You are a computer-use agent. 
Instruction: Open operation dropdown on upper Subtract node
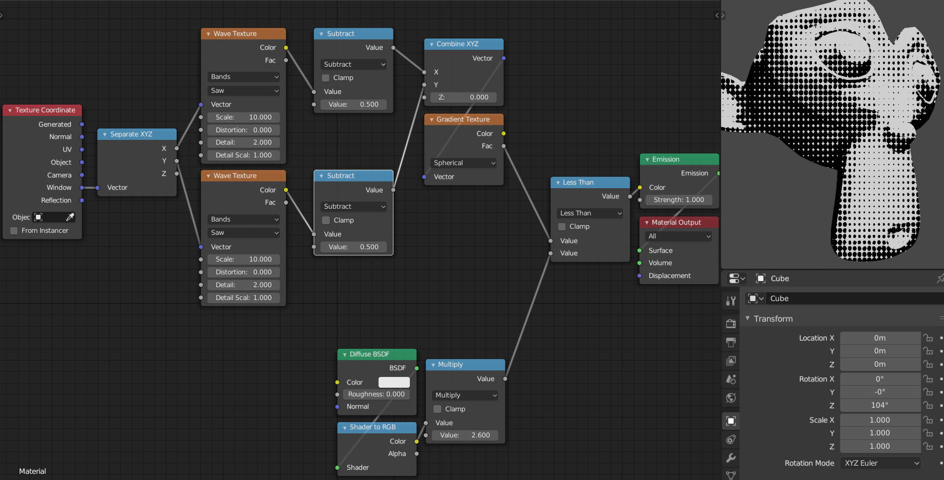[354, 65]
